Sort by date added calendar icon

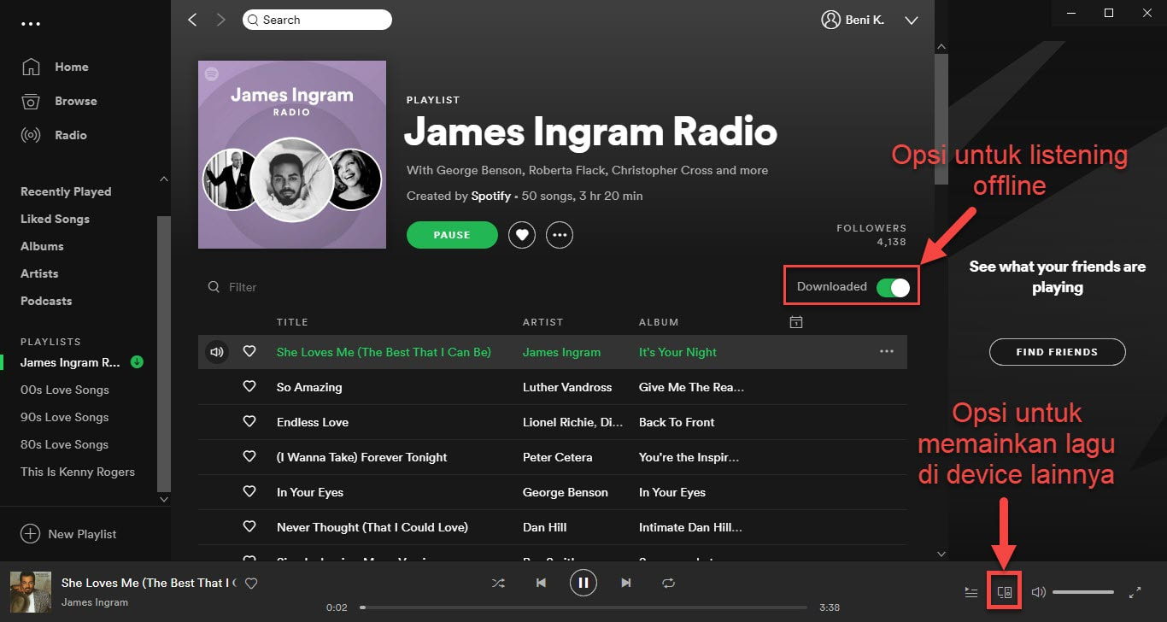coord(795,322)
